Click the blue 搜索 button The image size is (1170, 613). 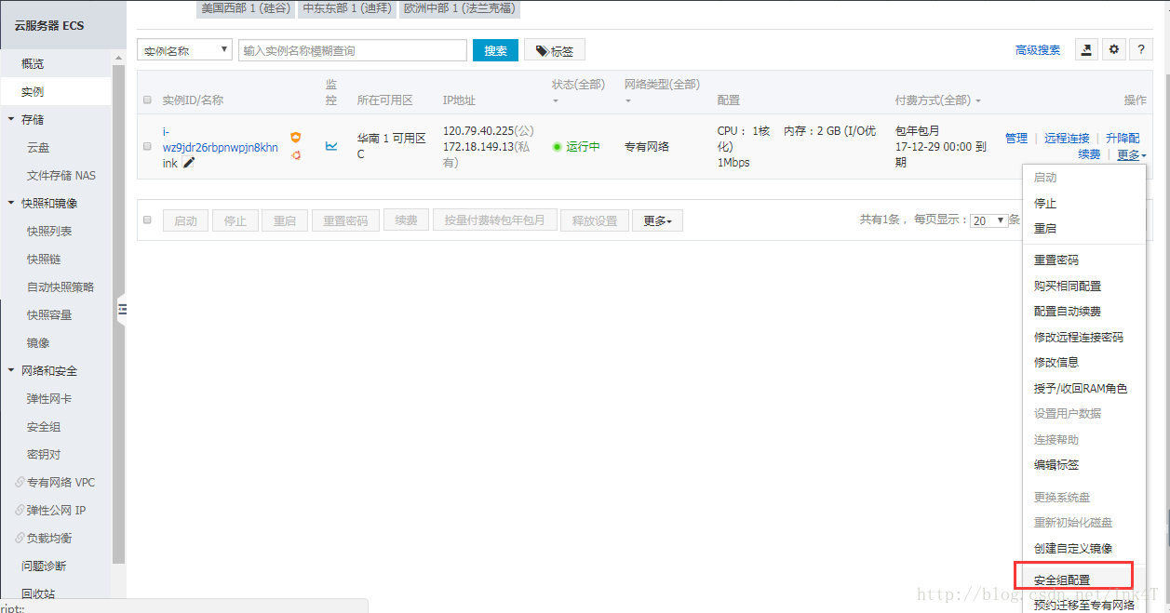(495, 50)
